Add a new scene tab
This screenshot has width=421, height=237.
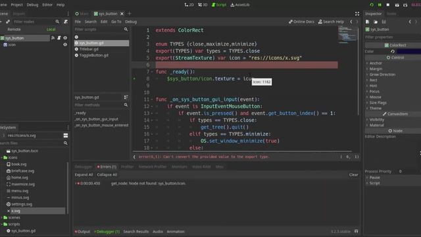(130, 13)
